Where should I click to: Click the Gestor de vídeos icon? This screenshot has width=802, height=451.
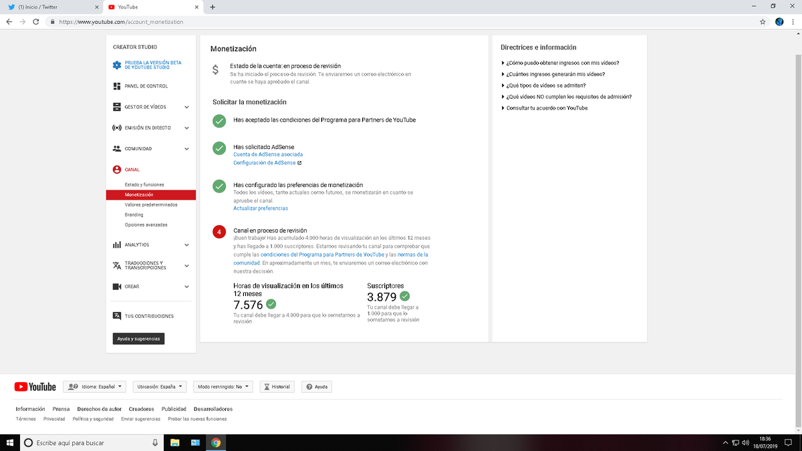click(x=117, y=107)
